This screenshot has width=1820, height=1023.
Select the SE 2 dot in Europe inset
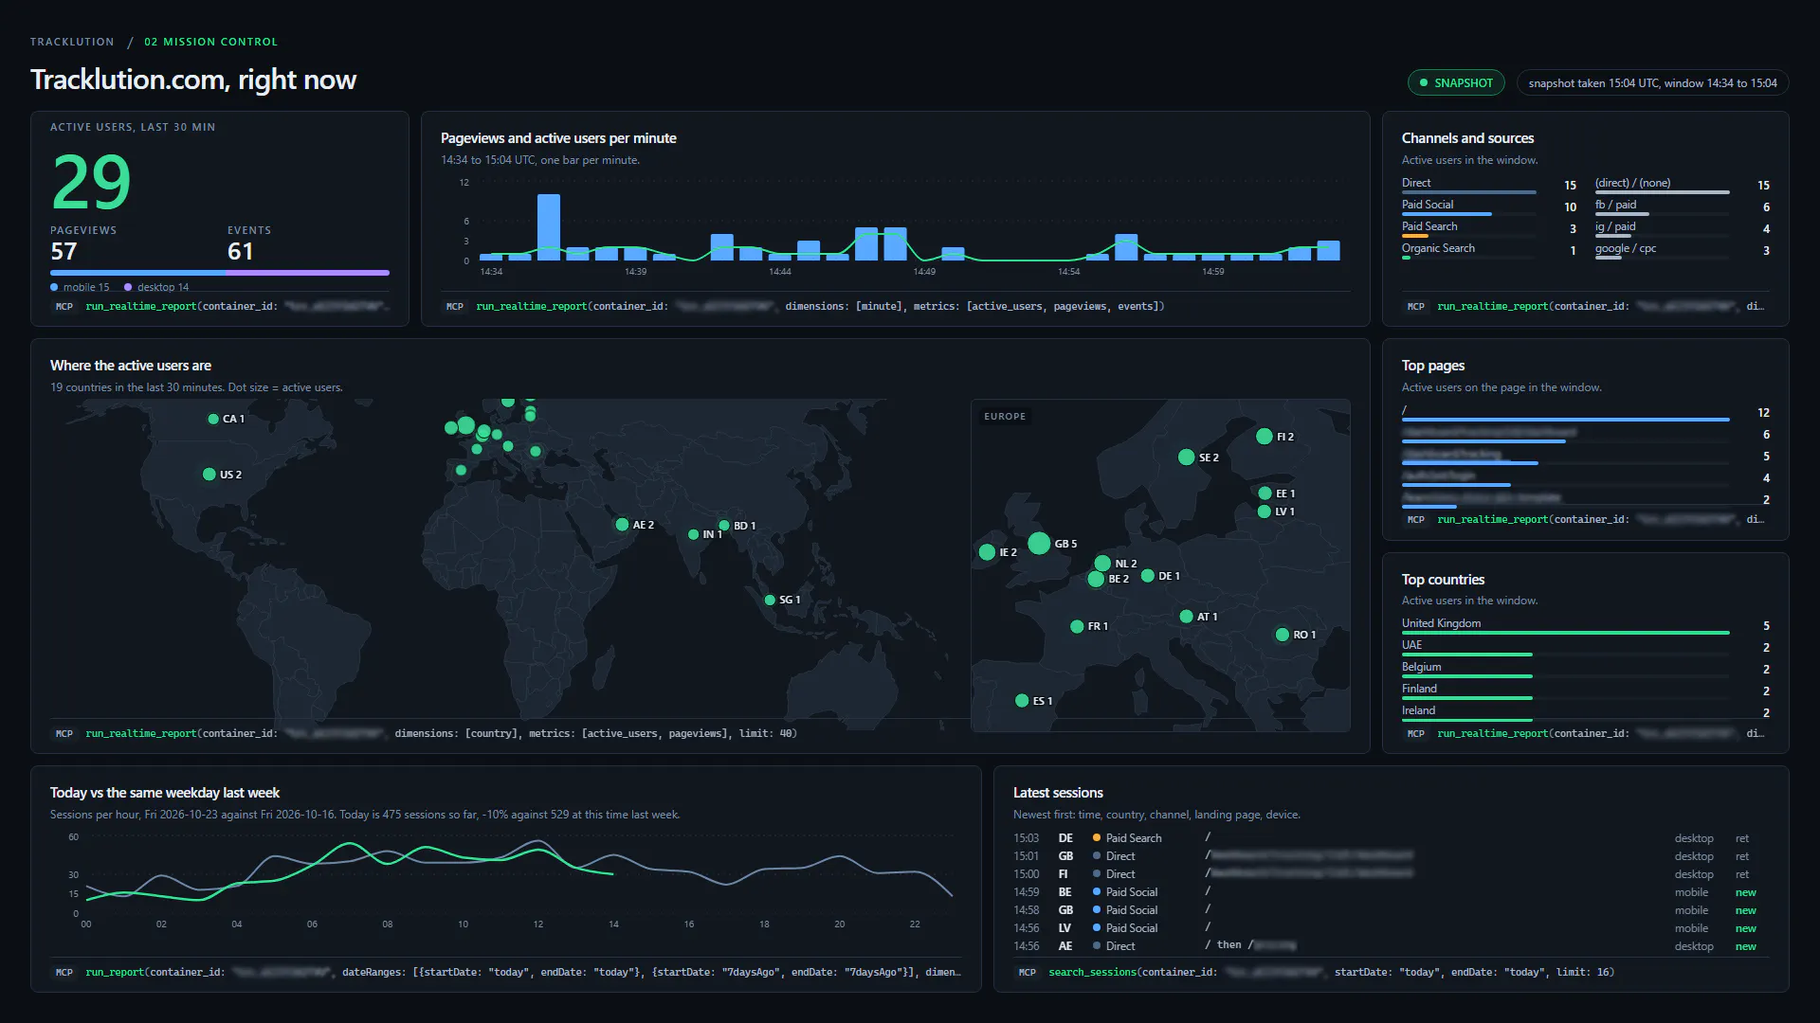click(1186, 458)
